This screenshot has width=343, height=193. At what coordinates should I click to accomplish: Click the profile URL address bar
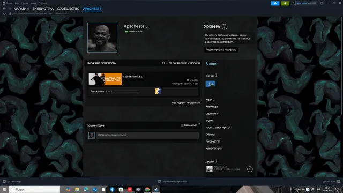point(41,13)
